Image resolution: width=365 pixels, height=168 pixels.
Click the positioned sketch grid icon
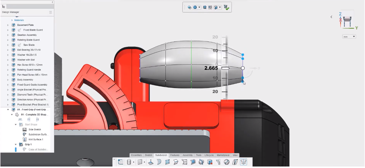121,162
